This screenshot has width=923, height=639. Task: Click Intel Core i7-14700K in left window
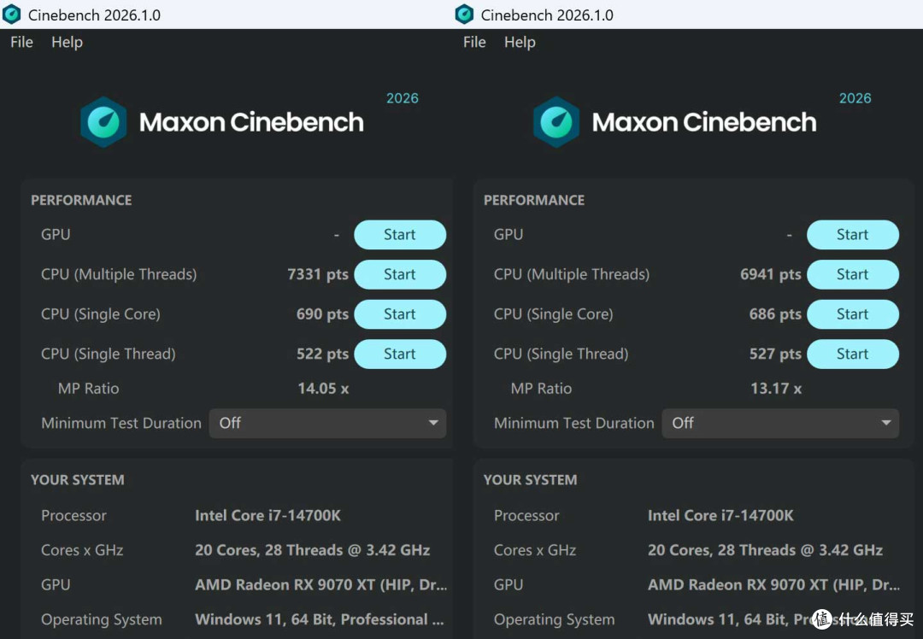pyautogui.click(x=267, y=516)
